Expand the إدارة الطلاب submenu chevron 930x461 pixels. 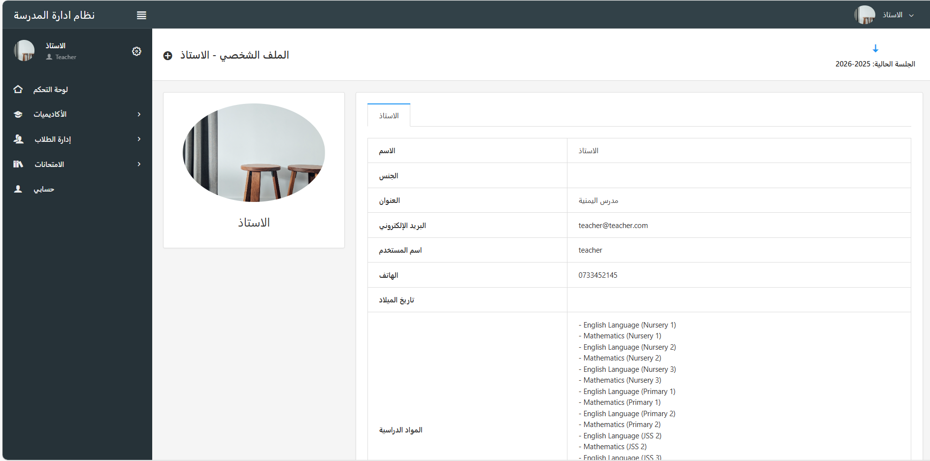[x=139, y=139]
